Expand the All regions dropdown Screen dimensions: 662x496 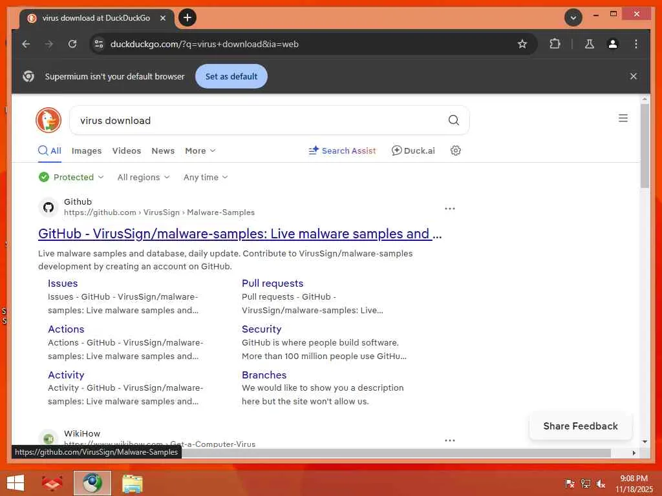[x=144, y=177]
